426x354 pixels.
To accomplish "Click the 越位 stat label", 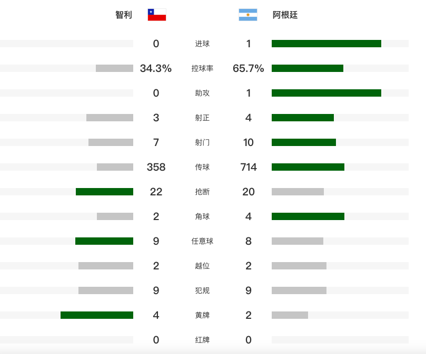I will click(x=202, y=266).
